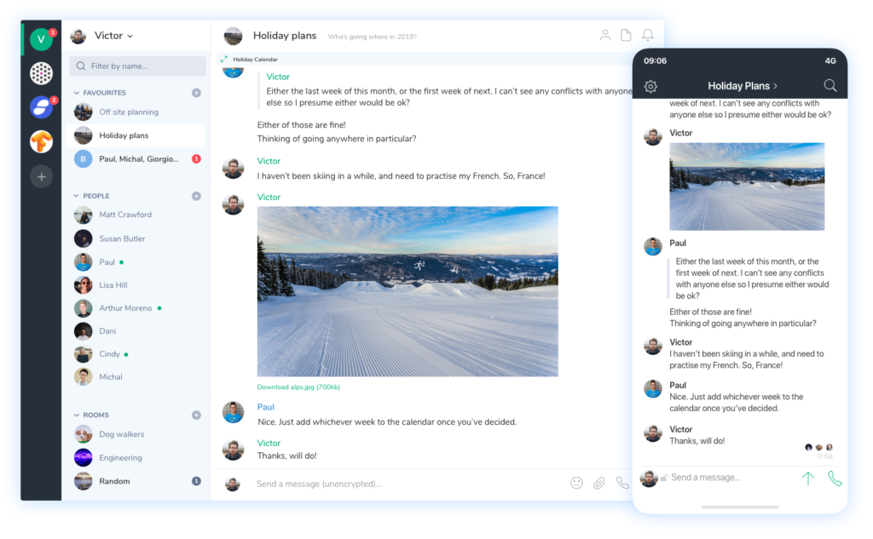Screen dimensions: 873x539
Task: Open the ski slope photo in the chat
Action: click(x=407, y=290)
